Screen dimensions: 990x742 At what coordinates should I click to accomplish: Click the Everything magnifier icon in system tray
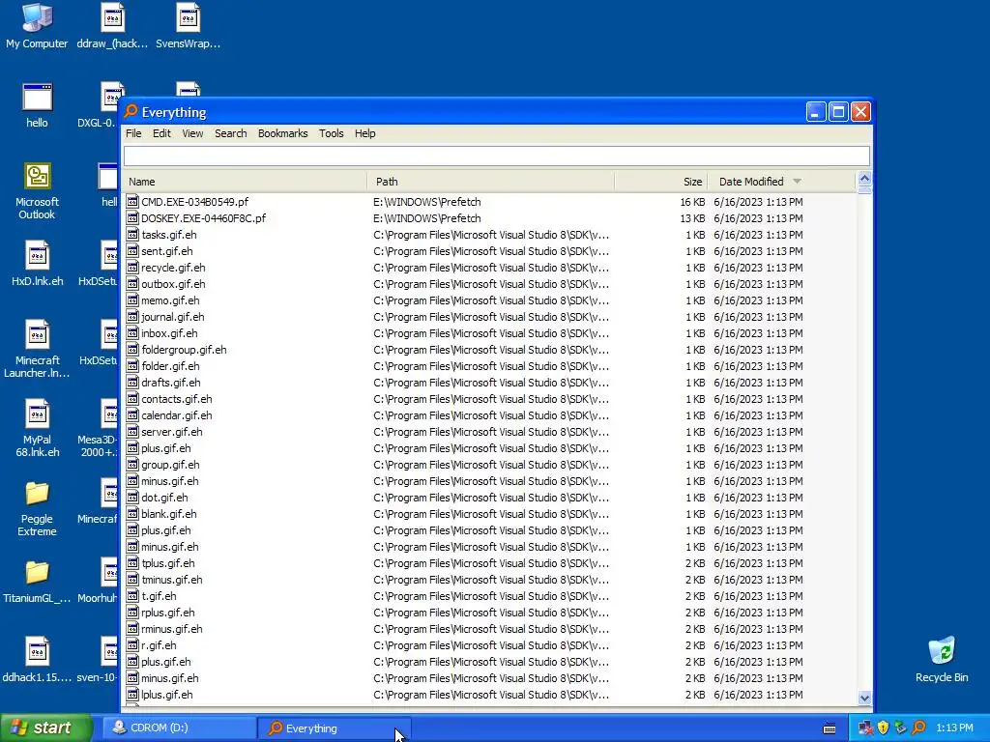[918, 728]
